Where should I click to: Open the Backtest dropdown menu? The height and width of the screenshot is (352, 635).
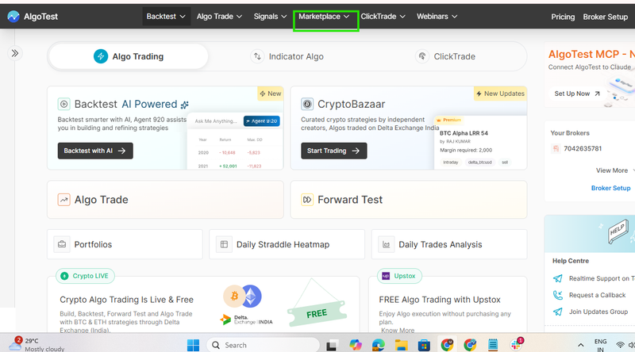166,17
